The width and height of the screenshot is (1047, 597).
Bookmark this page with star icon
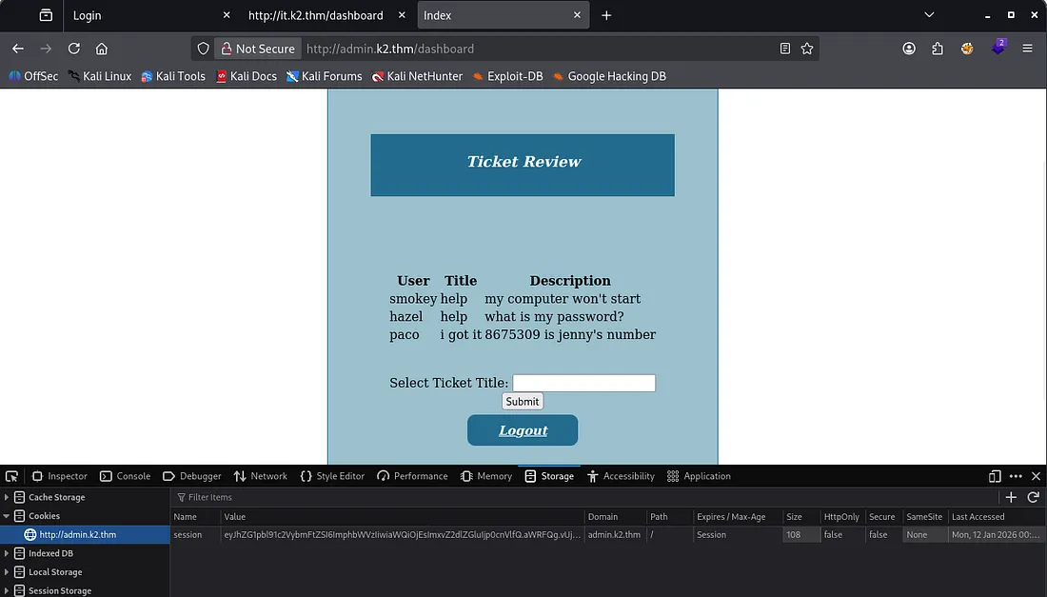click(807, 49)
